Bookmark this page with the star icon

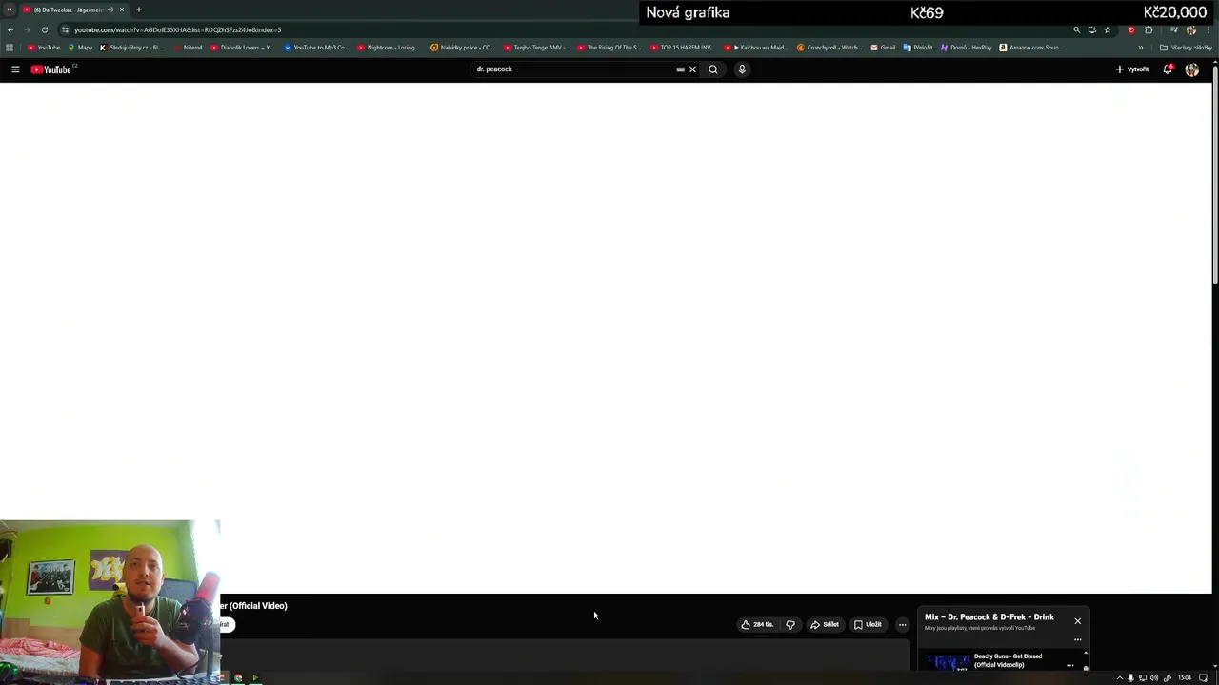coord(1107,30)
